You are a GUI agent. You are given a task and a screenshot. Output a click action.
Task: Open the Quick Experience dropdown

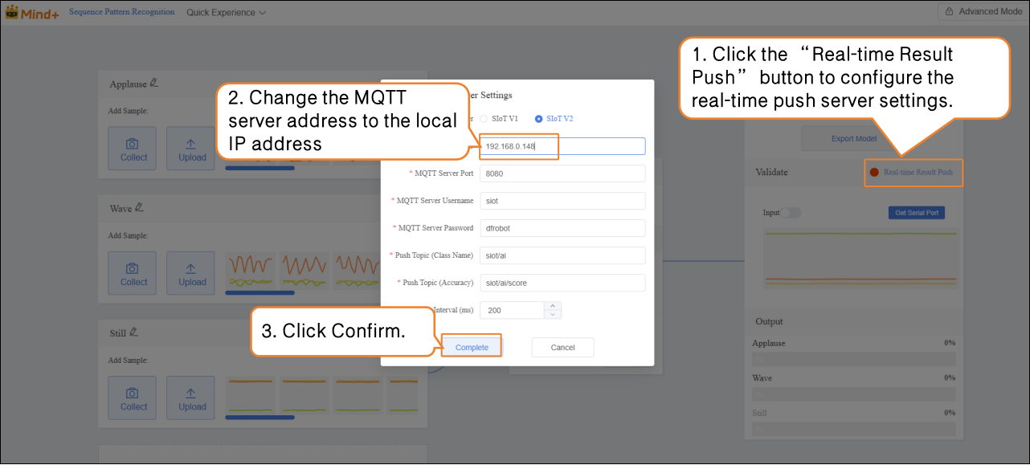pyautogui.click(x=226, y=13)
